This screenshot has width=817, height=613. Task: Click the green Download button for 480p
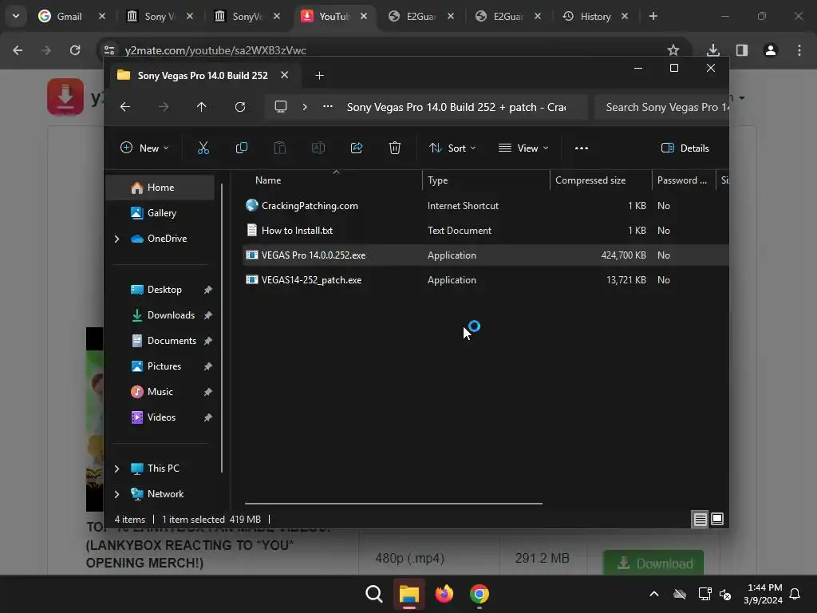tap(654, 564)
